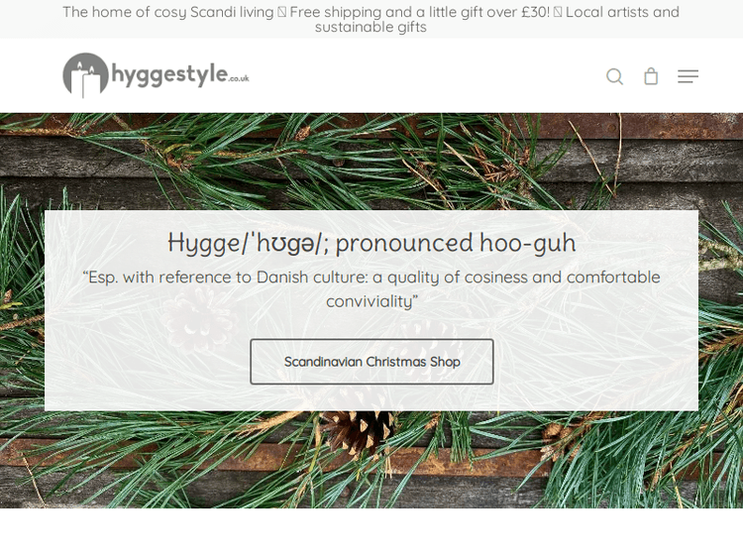743x558 pixels.
Task: Open the site search magnifier icon
Action: (x=614, y=76)
